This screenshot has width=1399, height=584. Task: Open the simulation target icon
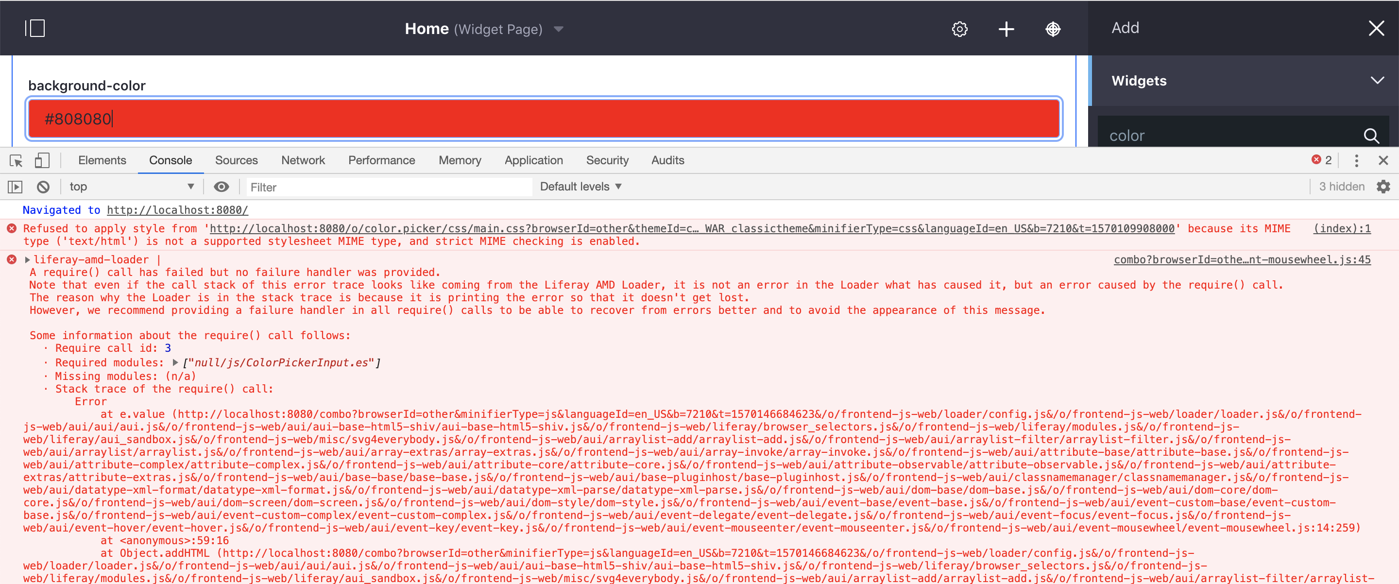coord(1053,29)
